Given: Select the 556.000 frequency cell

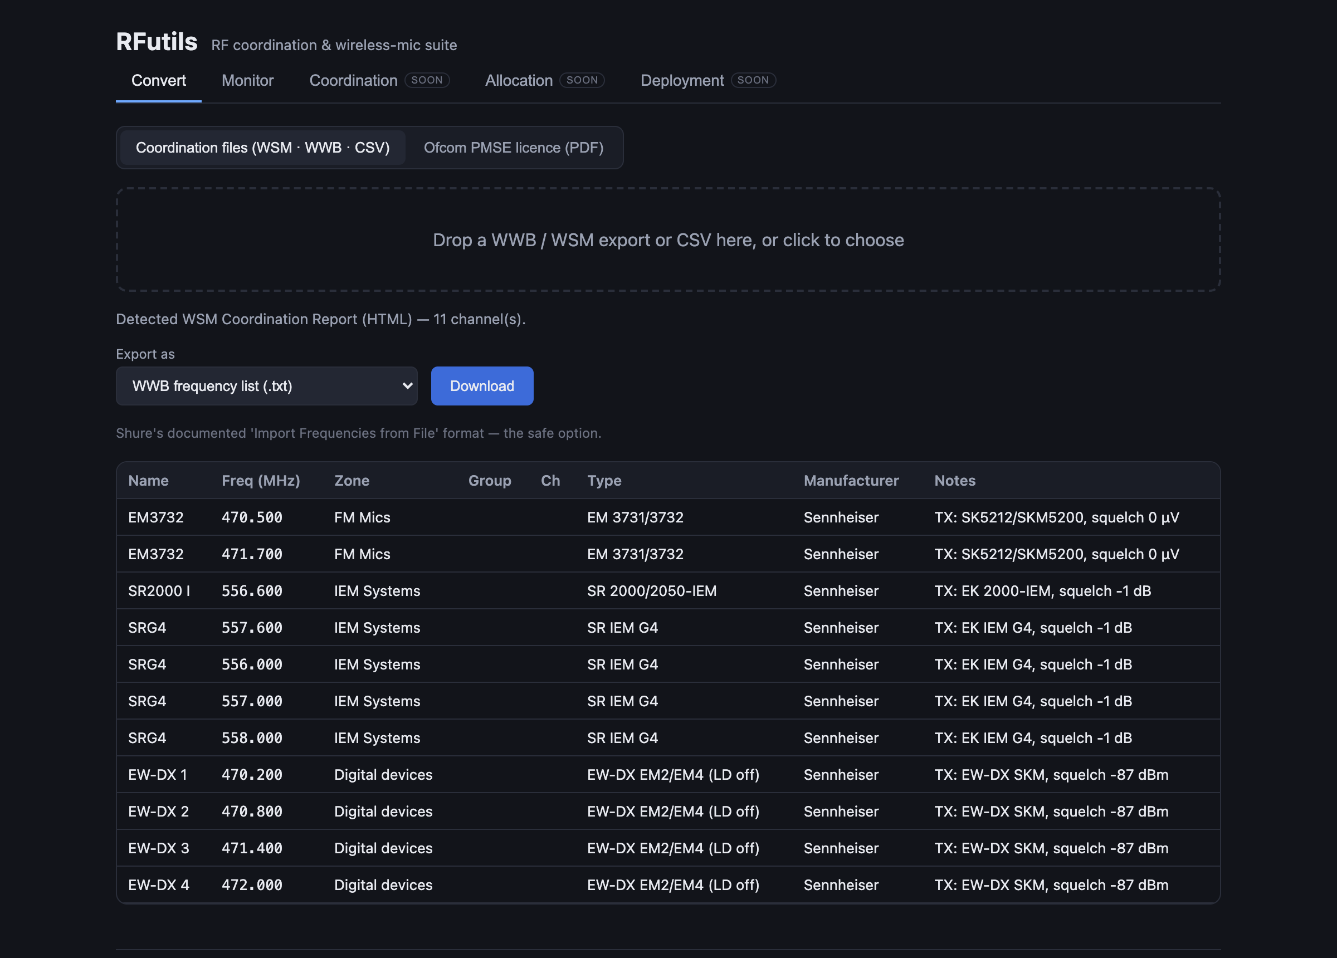Looking at the screenshot, I should (252, 664).
